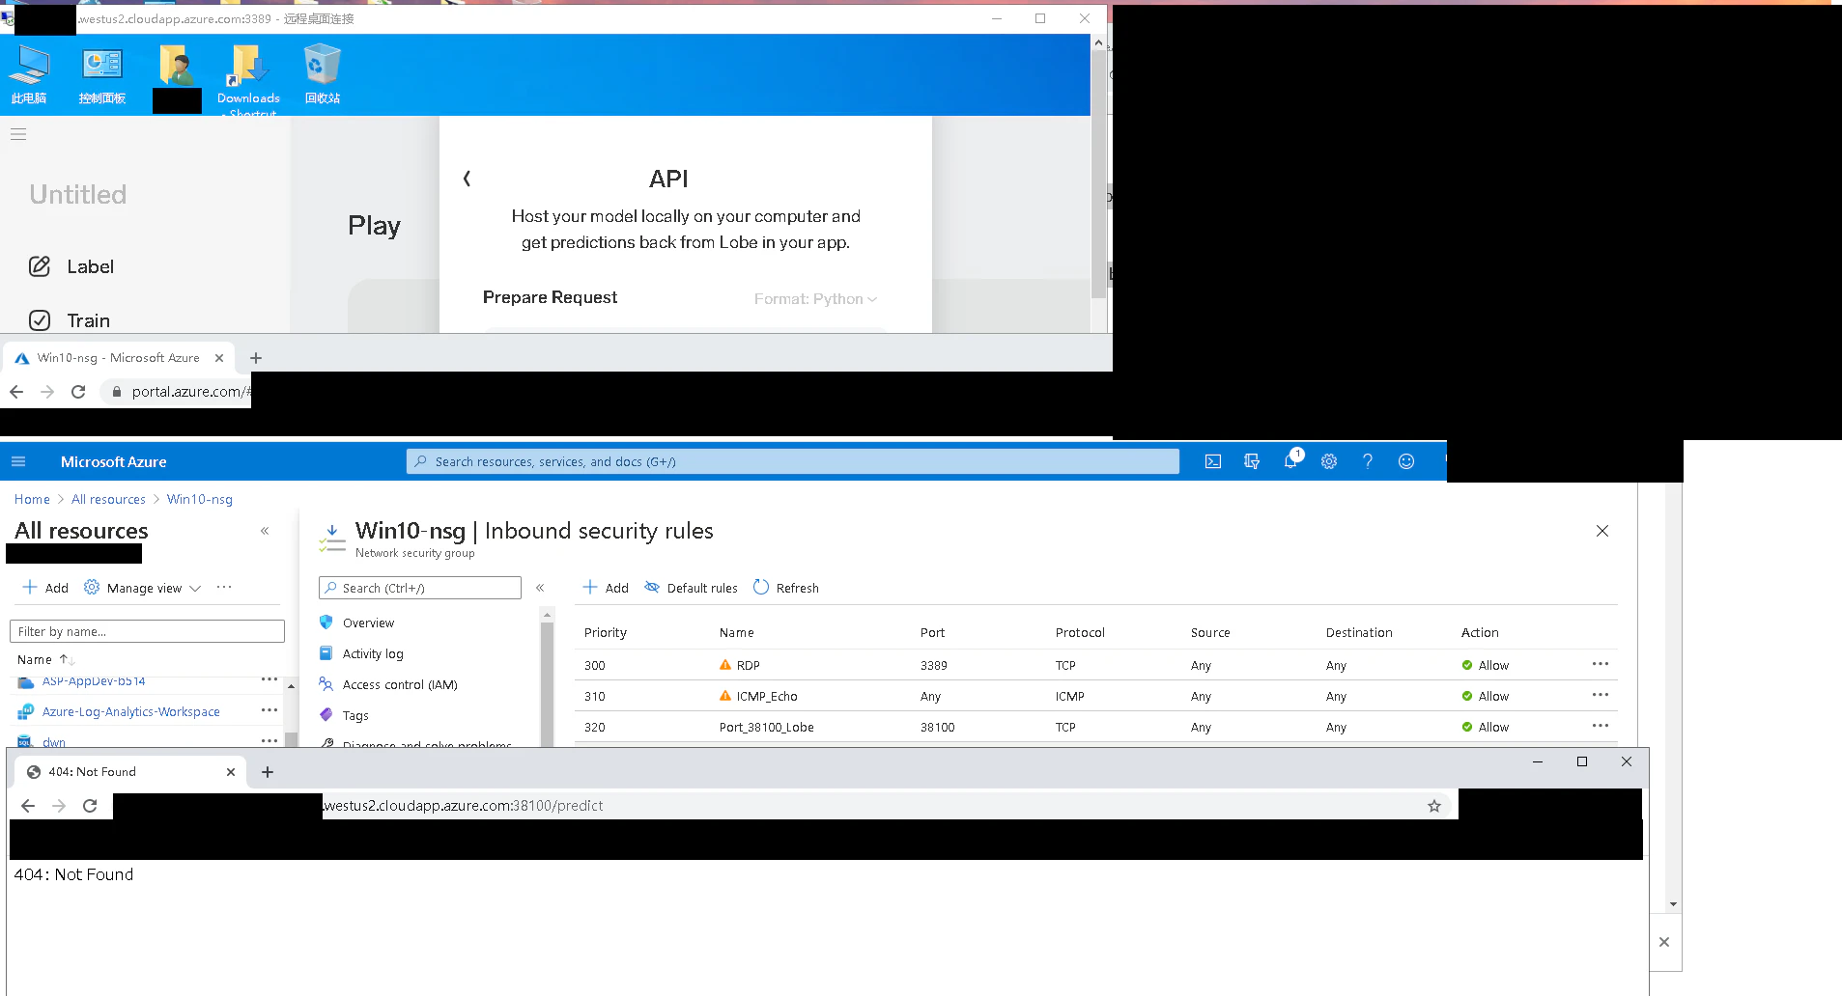The width and height of the screenshot is (1842, 996).
Task: Open the context menu for RDP rule
Action: [x=1601, y=664]
